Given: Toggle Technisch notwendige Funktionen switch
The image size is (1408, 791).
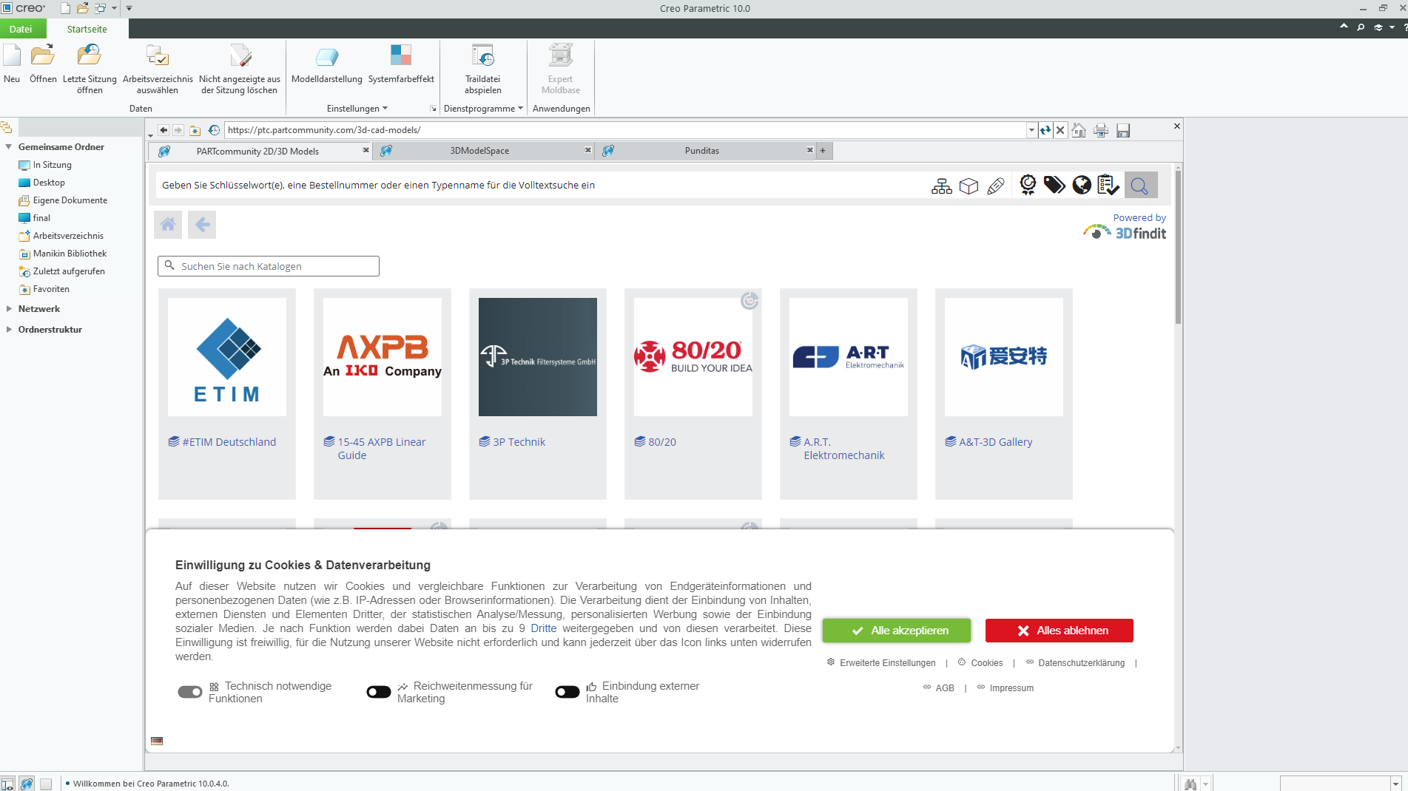Looking at the screenshot, I should point(190,692).
